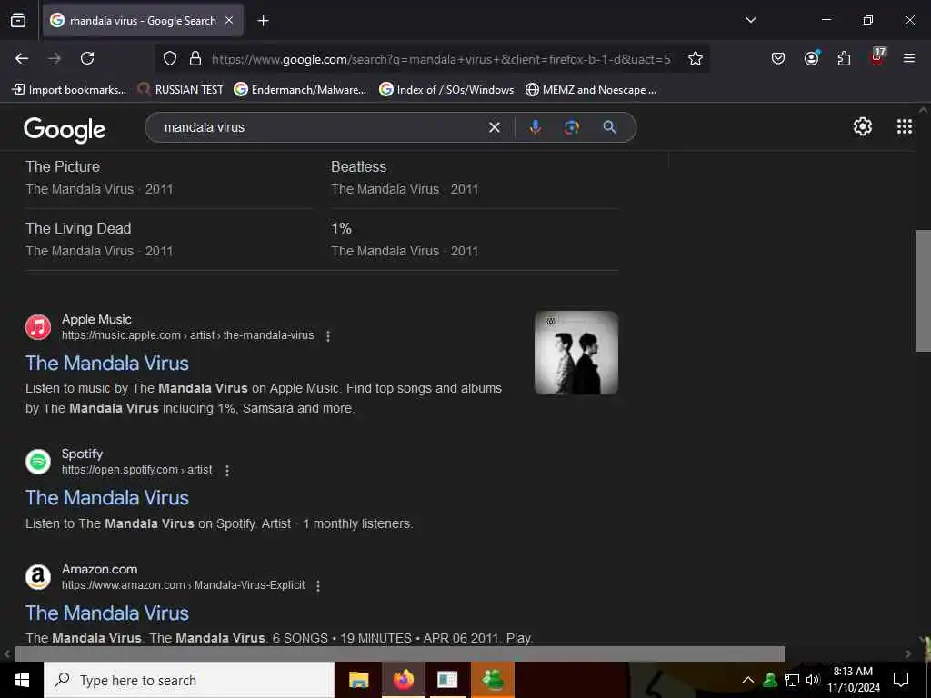Open volume control in tray
Image resolution: width=931 pixels, height=698 pixels.
click(813, 680)
